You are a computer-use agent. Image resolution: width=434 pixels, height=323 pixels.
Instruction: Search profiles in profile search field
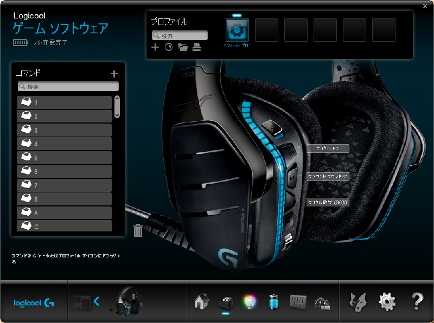coord(180,36)
